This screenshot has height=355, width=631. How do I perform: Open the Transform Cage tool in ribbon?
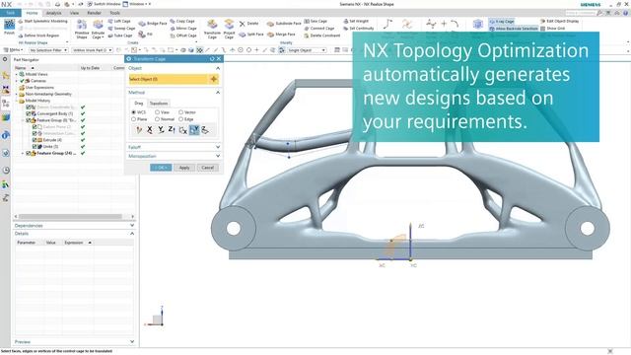(x=212, y=29)
